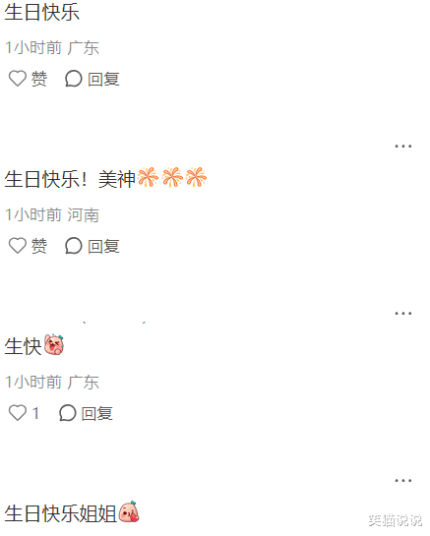Open more options above 生日快乐！美神 comment
This screenshot has width=430, height=536.
[x=403, y=147]
